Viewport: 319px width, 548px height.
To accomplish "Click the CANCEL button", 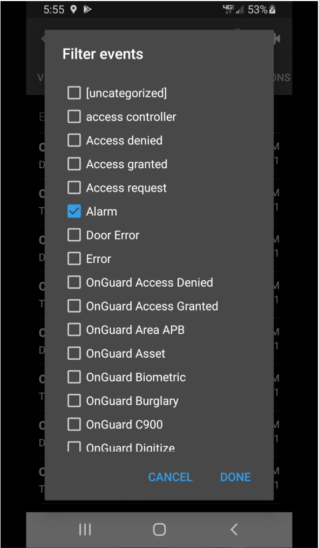I will point(170,477).
